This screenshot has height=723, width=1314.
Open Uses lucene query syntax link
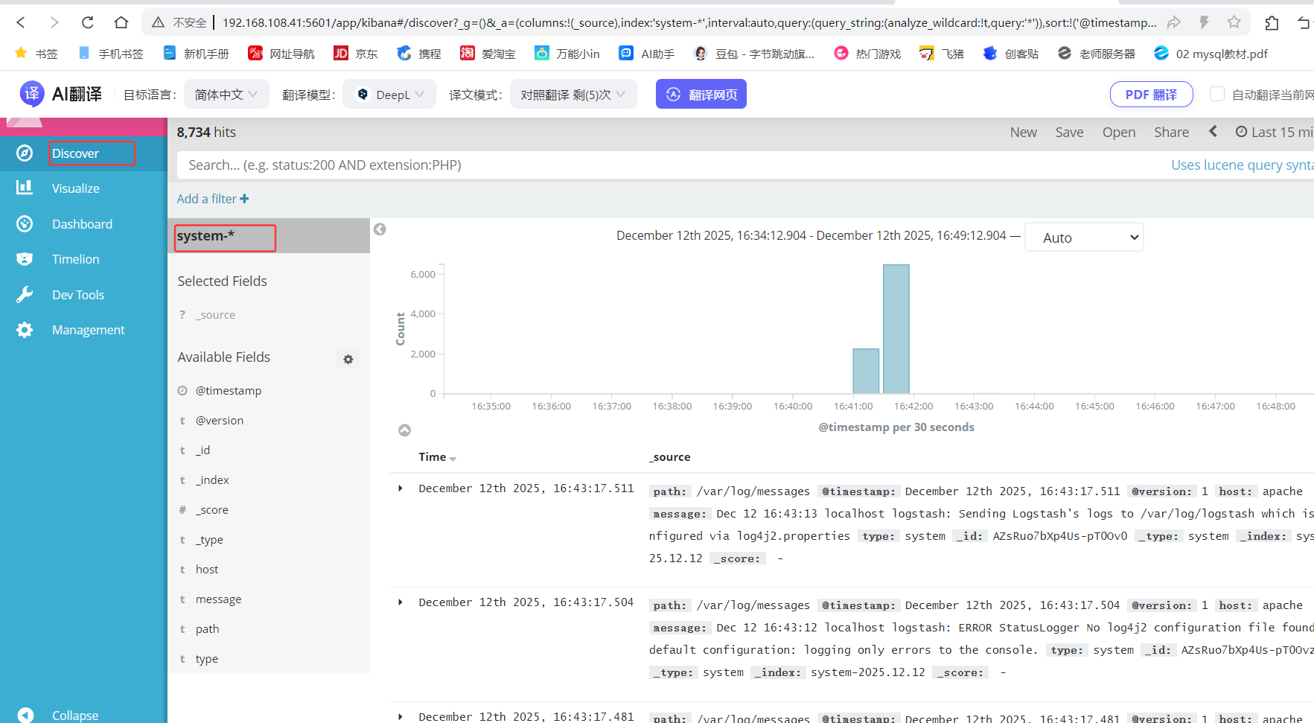coord(1242,165)
